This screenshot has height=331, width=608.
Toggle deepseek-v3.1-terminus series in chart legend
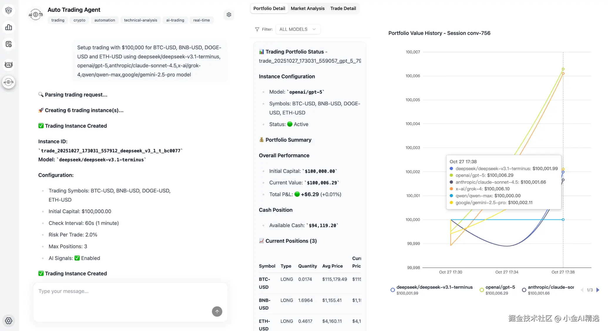point(434,287)
